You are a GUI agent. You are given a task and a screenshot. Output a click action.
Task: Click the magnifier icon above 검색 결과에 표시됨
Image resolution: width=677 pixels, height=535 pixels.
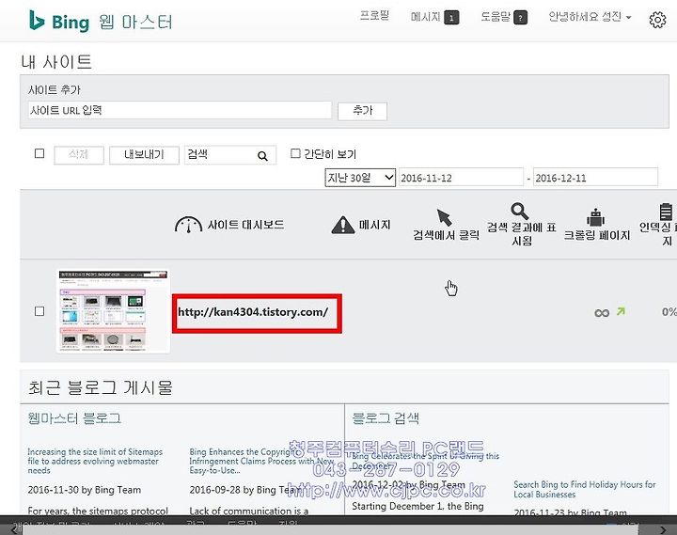click(x=519, y=212)
